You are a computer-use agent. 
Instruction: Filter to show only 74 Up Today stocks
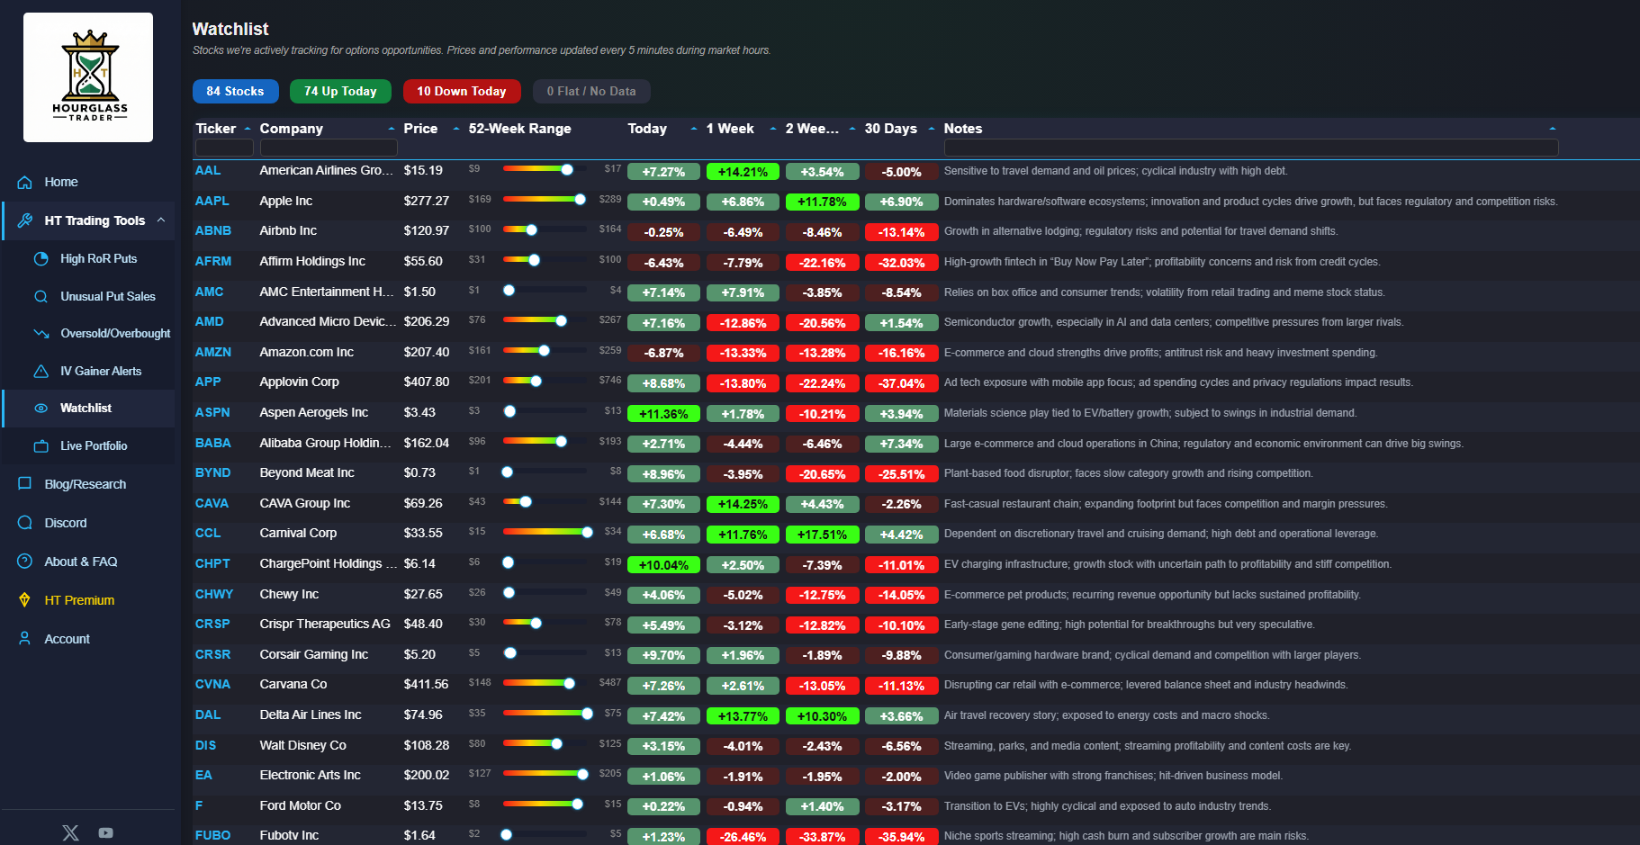click(340, 91)
